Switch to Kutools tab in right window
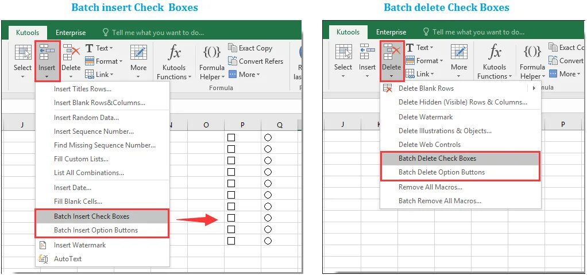Screen dimensions: 587x275 coord(348,32)
